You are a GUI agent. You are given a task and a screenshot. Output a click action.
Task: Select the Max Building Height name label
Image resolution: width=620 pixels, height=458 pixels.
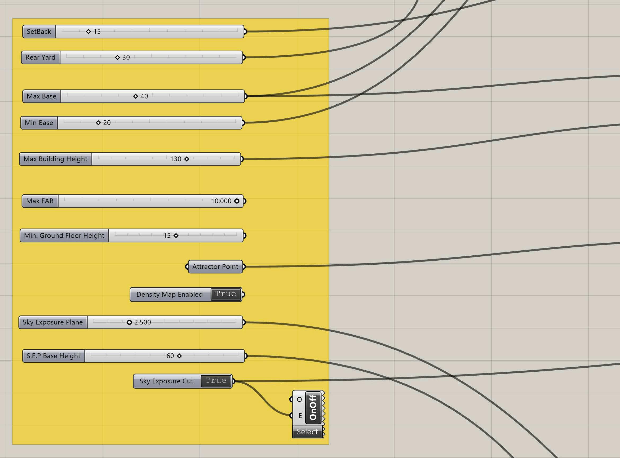click(55, 159)
